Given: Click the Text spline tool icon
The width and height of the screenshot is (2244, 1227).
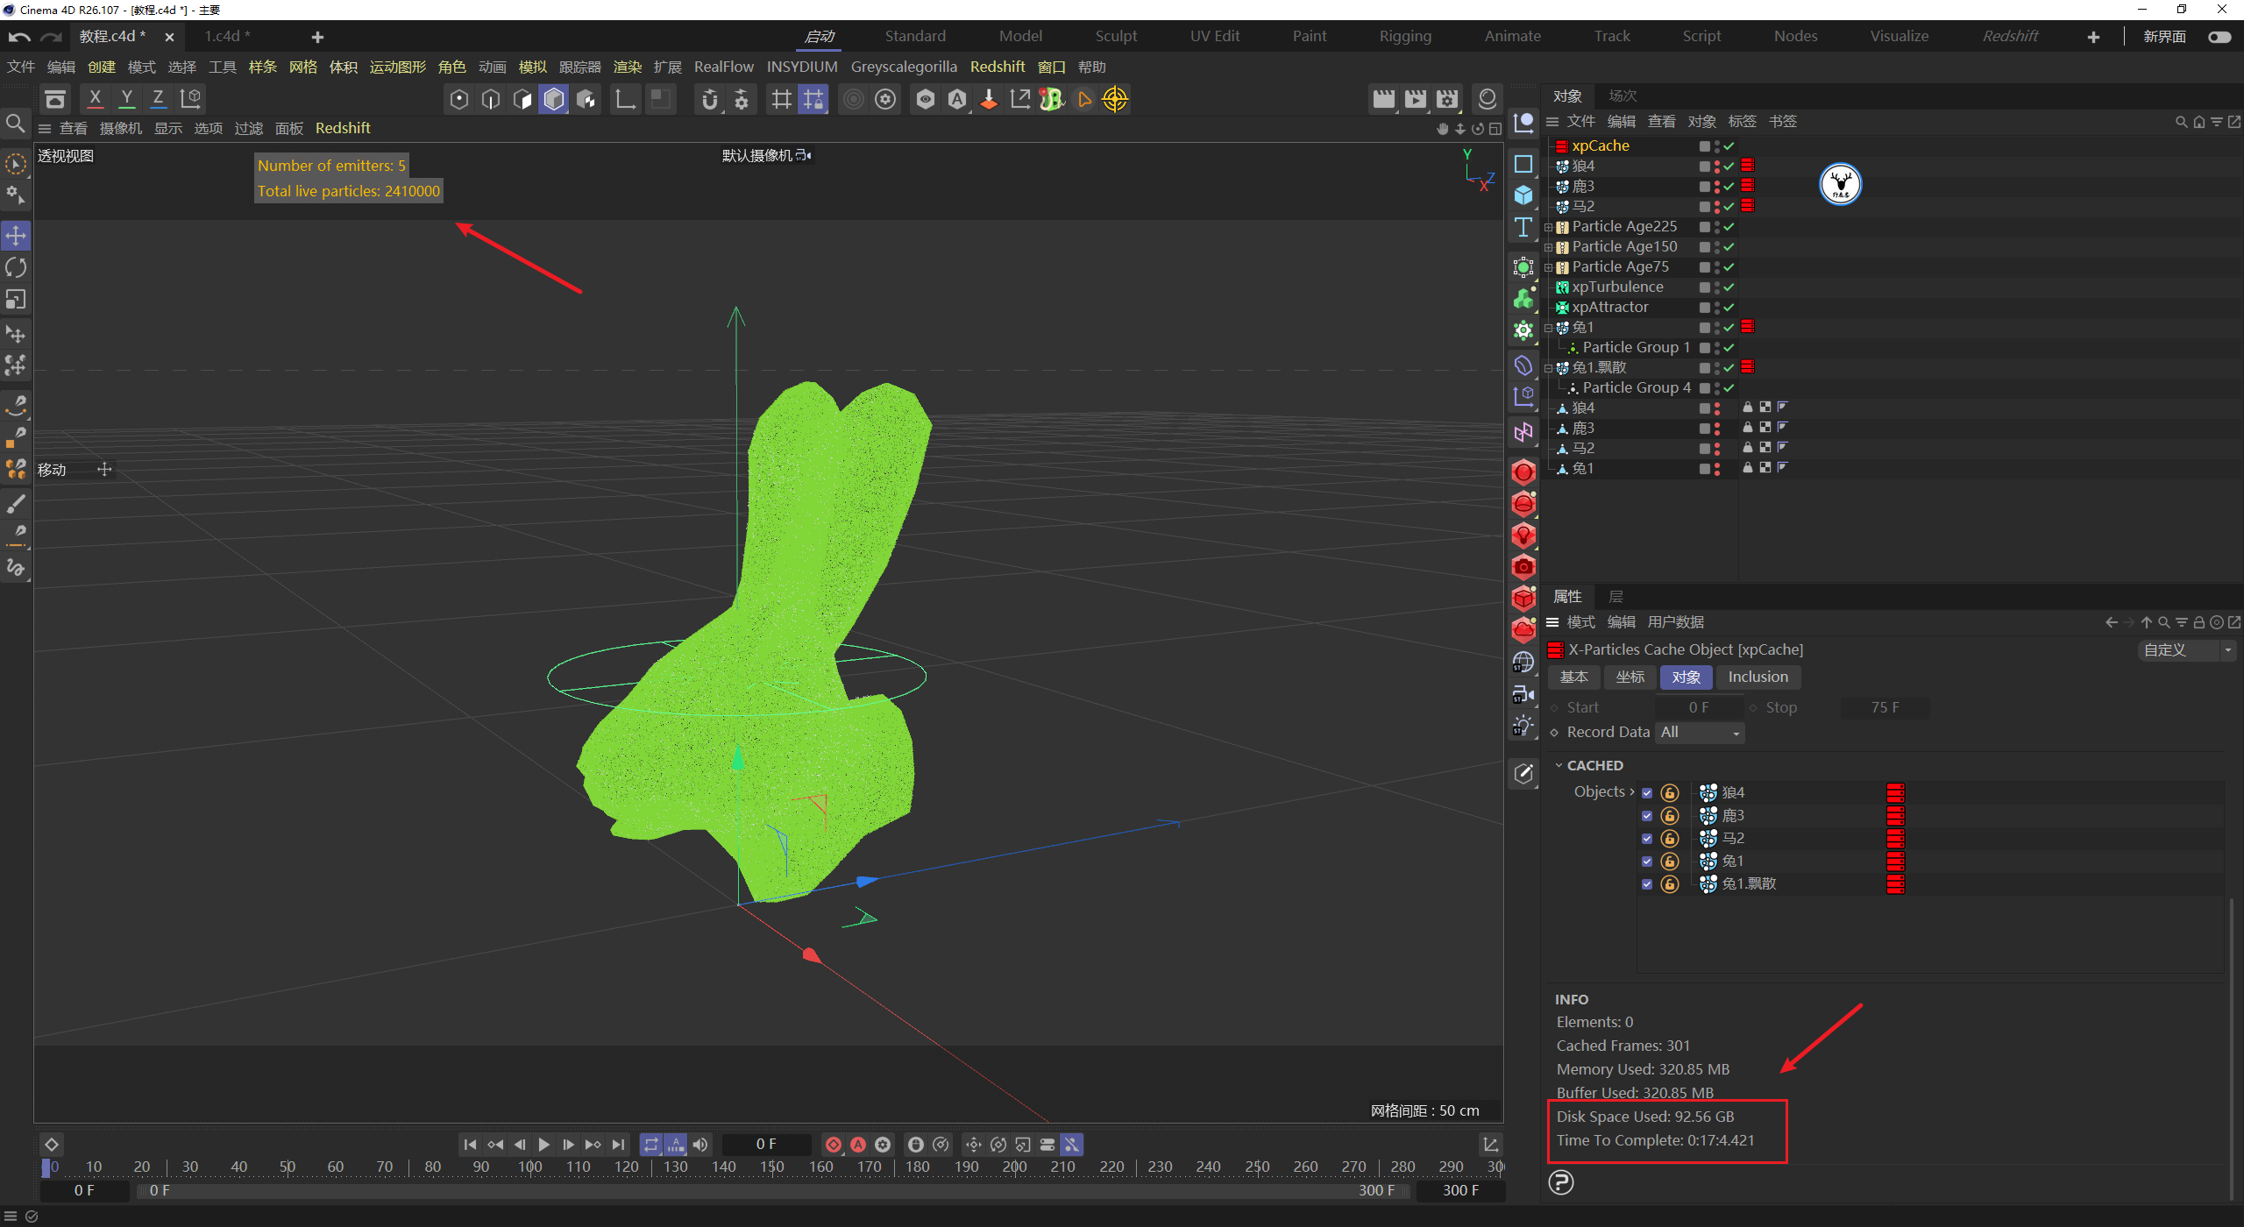Looking at the screenshot, I should 1523,228.
